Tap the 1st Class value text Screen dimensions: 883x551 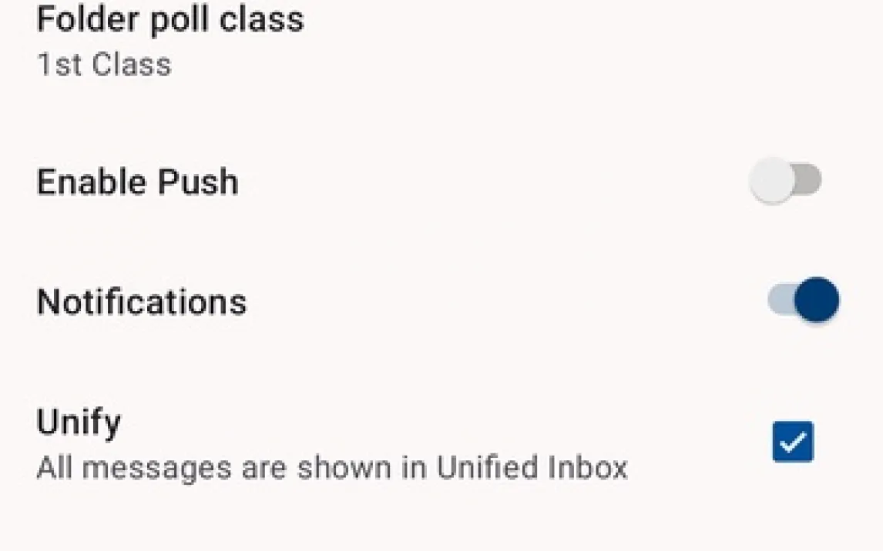point(104,65)
